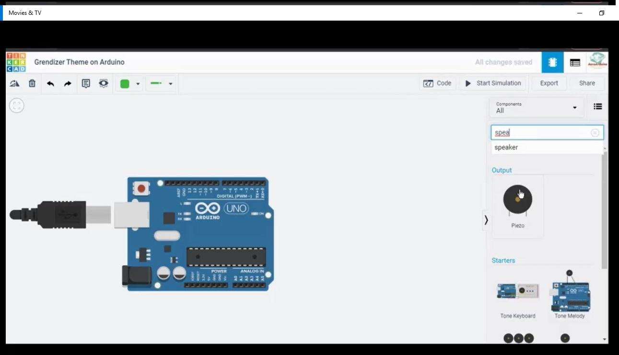Click the rotate component icon

point(15,83)
